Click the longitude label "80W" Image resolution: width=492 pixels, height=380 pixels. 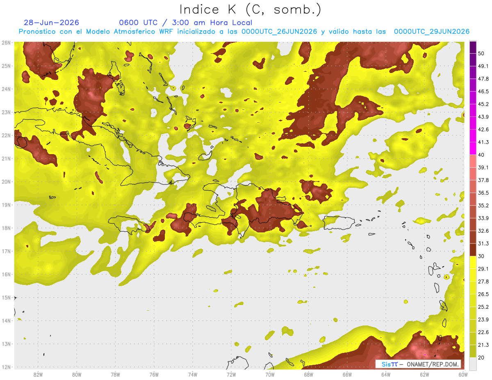tap(77, 374)
